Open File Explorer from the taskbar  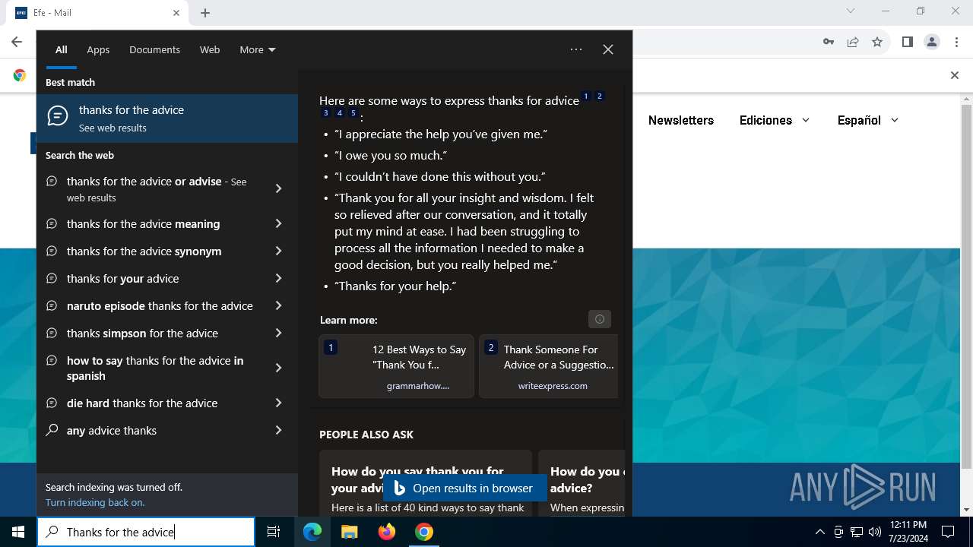coord(349,532)
